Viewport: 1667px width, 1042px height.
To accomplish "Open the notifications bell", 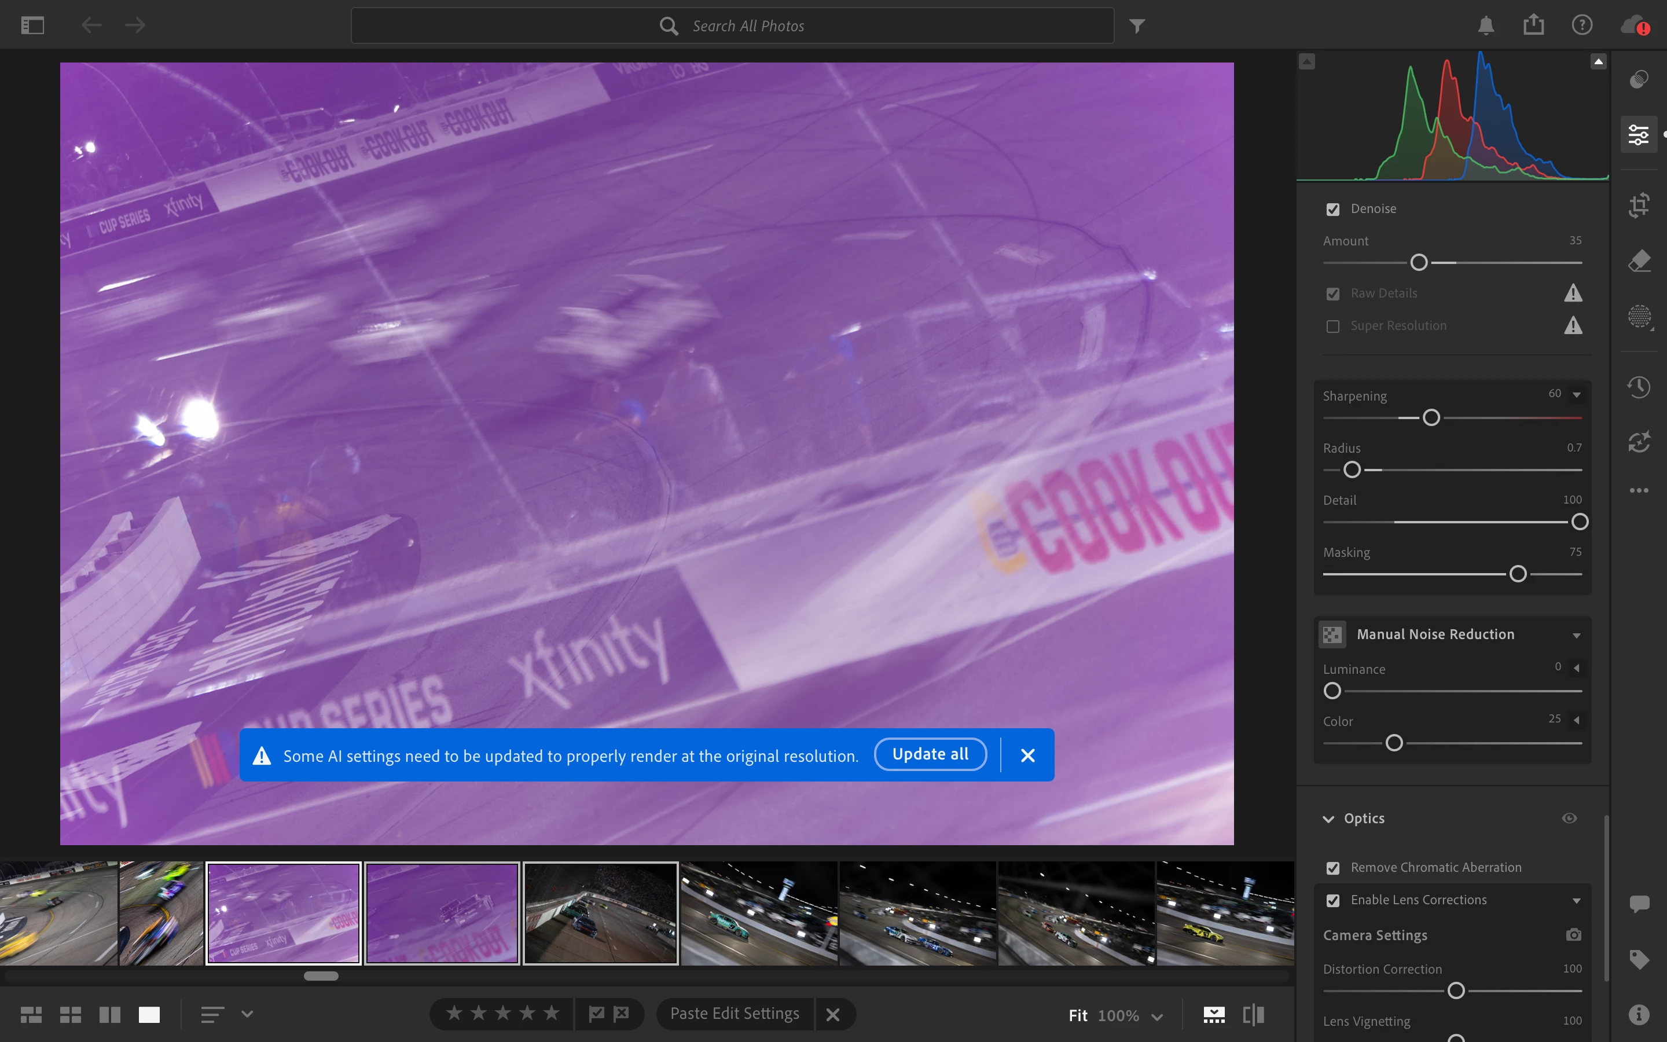I will (x=1486, y=25).
